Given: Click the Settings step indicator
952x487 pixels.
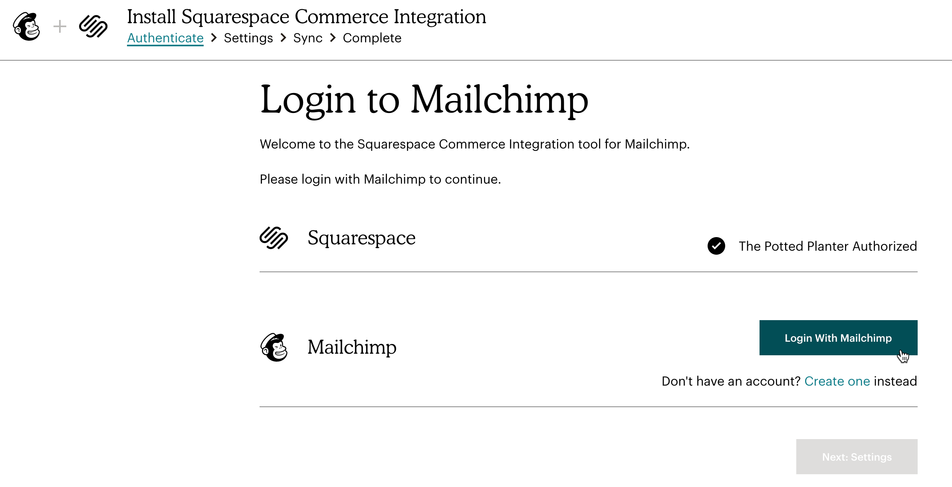Looking at the screenshot, I should pos(248,38).
